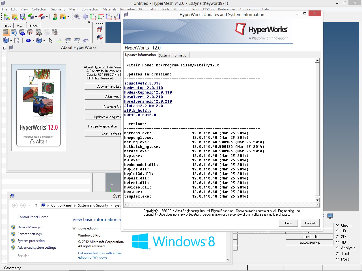Open the recent locations dropdown arrow
The width and height of the screenshot is (362, 271).
pos(30,205)
